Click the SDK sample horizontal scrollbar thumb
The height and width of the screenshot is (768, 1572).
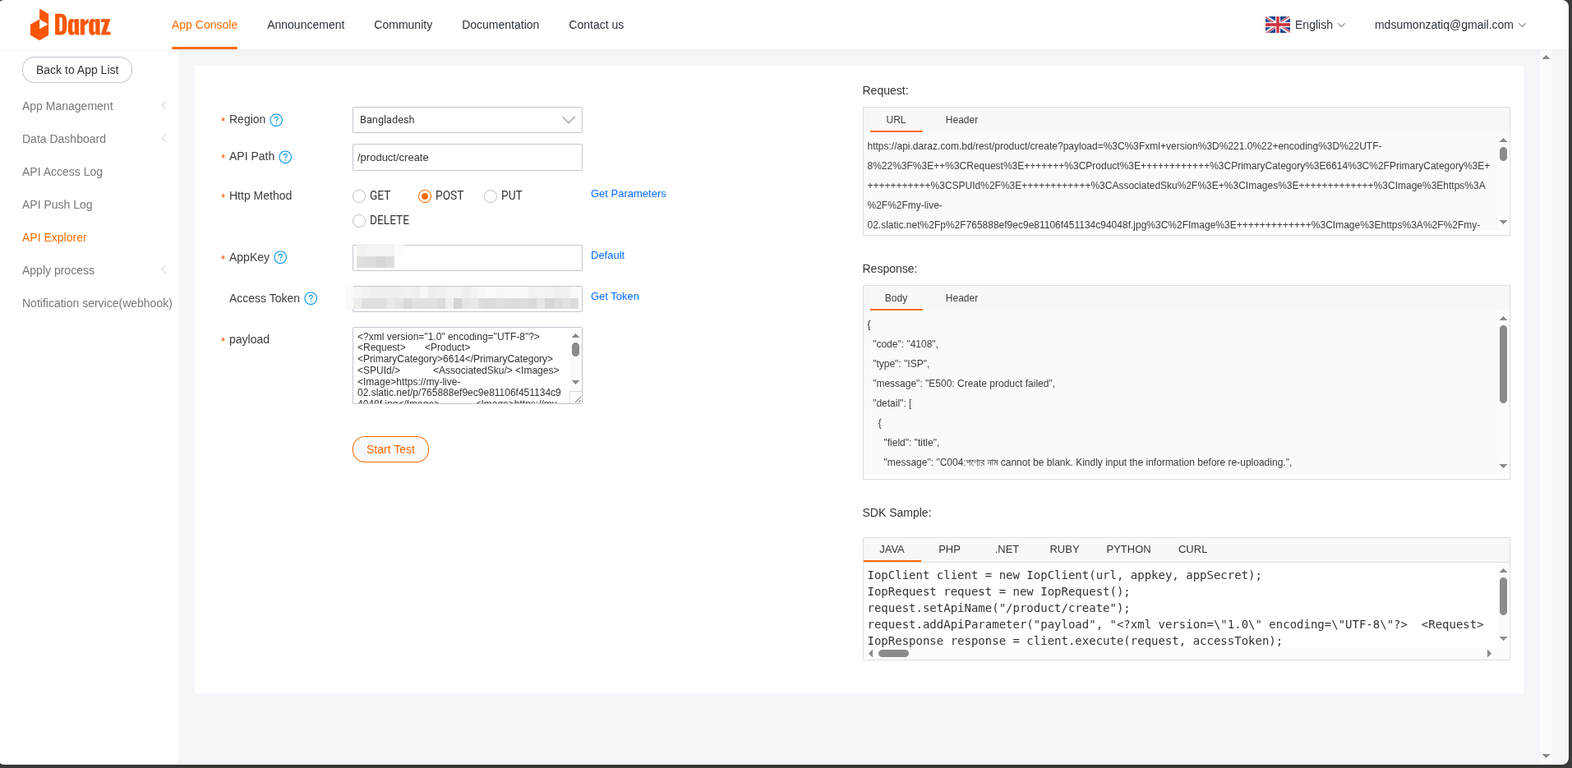893,654
